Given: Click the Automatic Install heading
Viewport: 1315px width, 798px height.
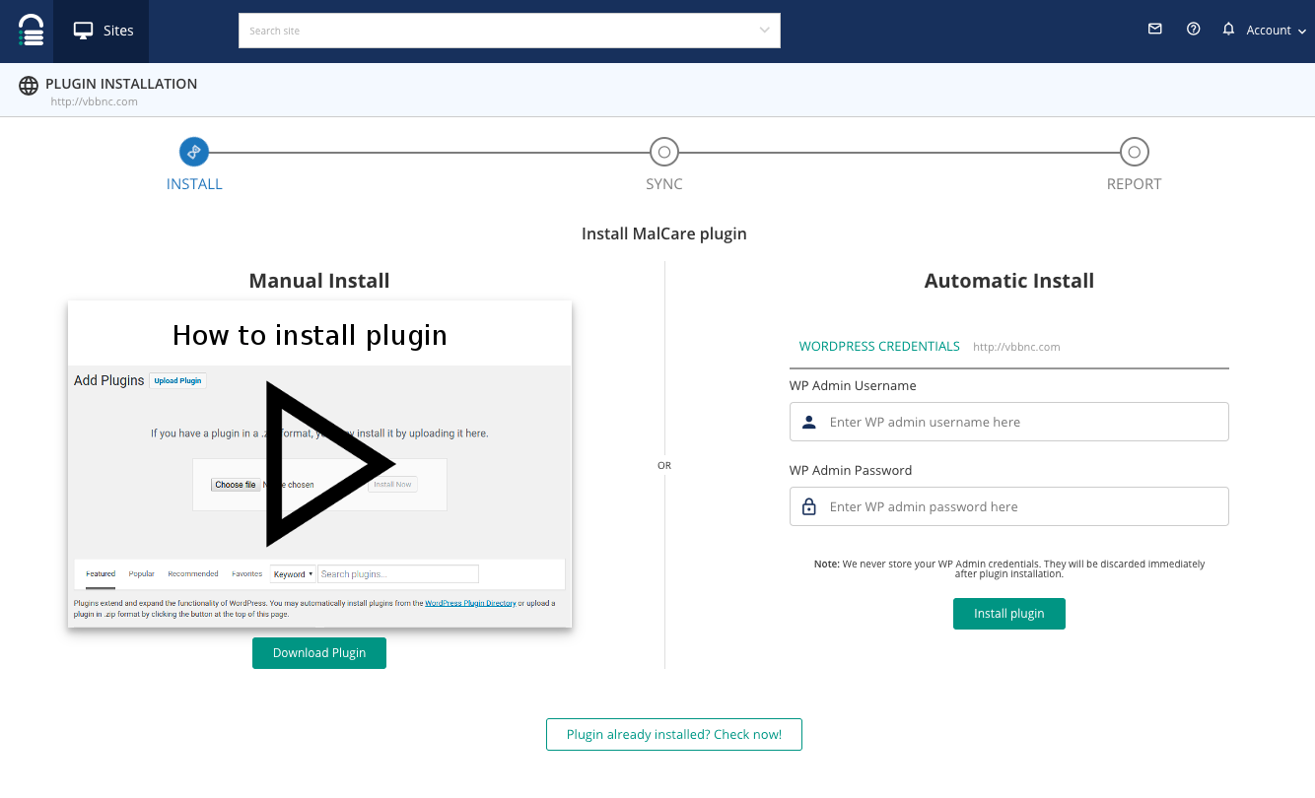Looking at the screenshot, I should [1009, 281].
